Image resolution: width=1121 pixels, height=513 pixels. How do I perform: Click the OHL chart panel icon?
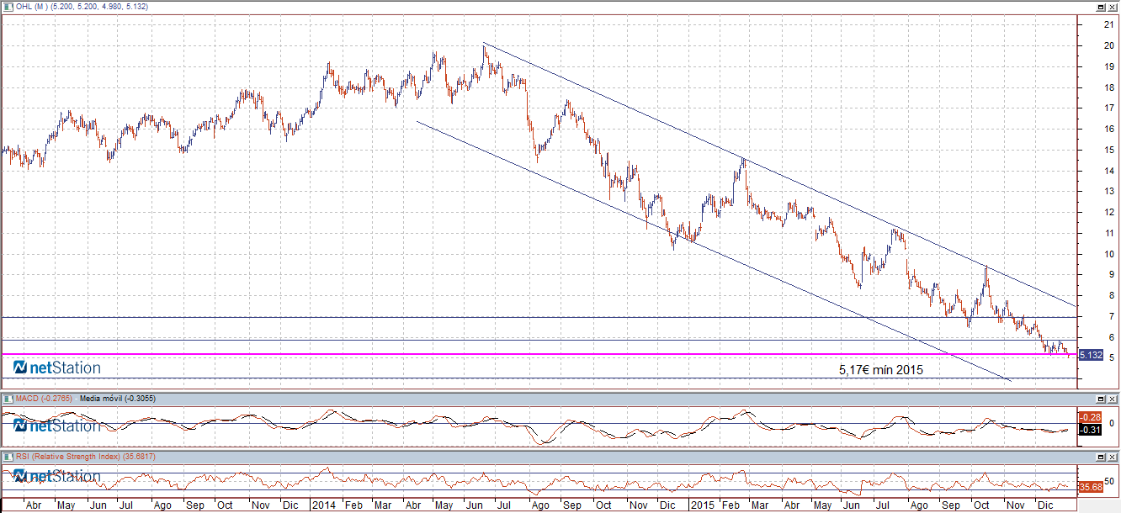tap(8, 7)
